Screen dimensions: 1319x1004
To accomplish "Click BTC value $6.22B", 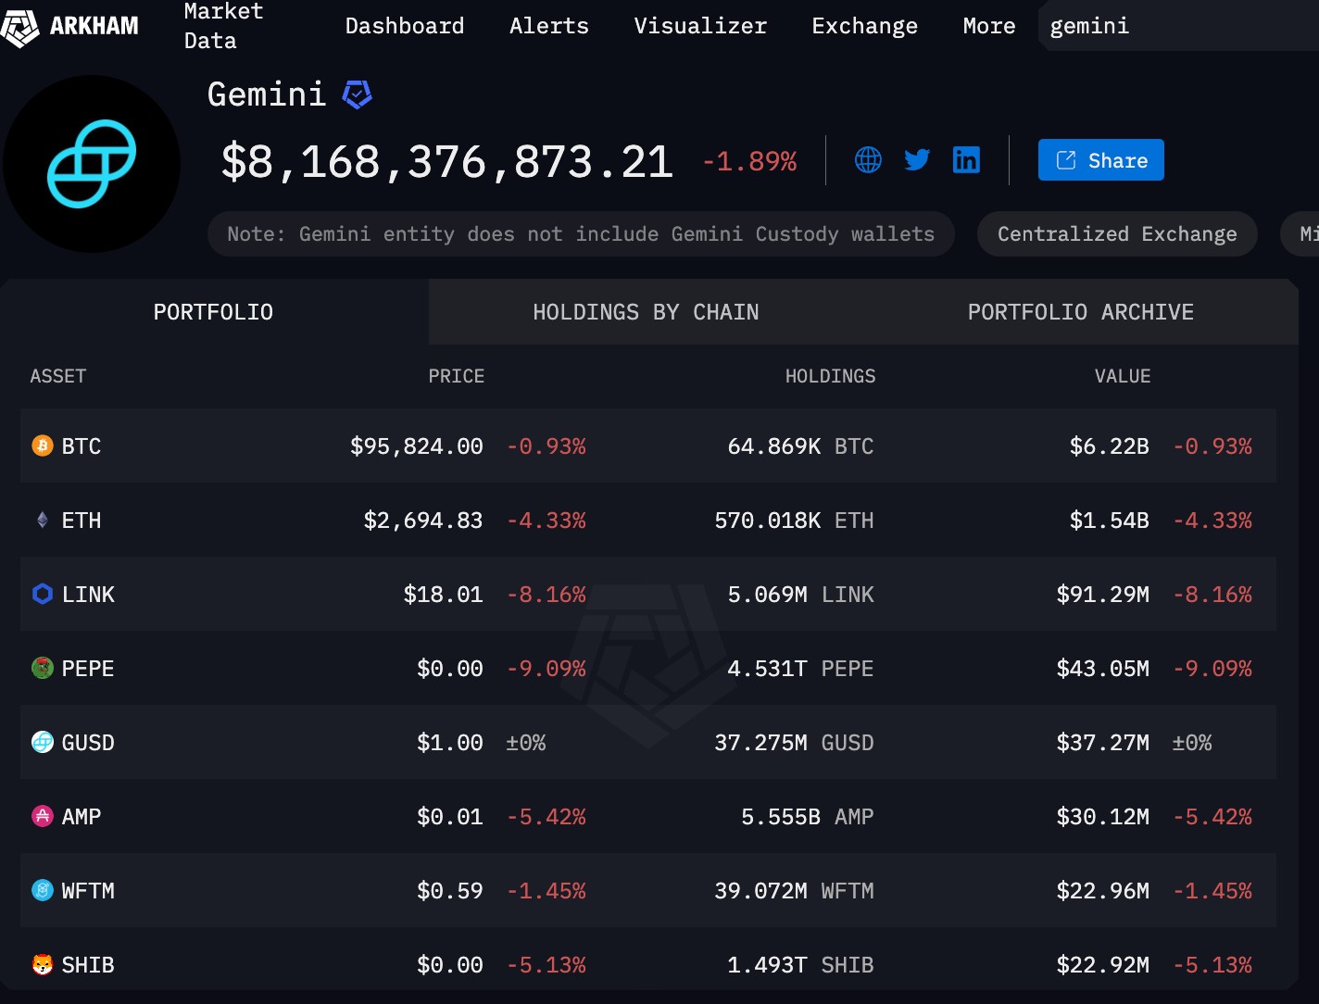I will [x=1110, y=446].
